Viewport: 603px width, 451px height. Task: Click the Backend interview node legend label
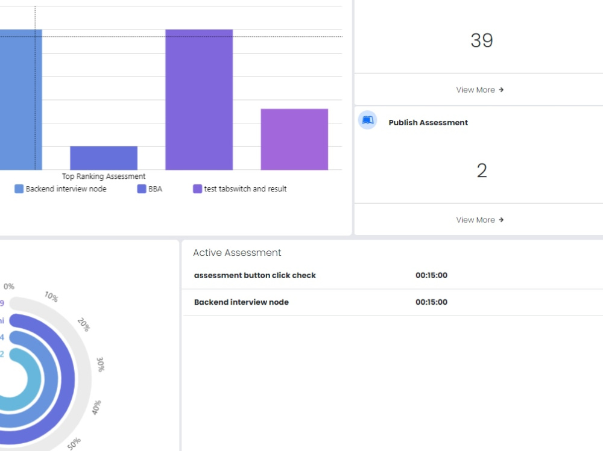[66, 189]
